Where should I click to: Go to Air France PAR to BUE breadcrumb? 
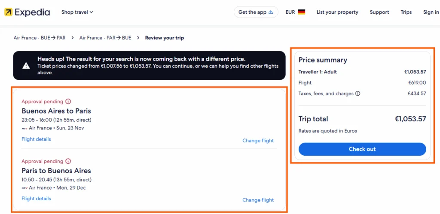coord(105,38)
